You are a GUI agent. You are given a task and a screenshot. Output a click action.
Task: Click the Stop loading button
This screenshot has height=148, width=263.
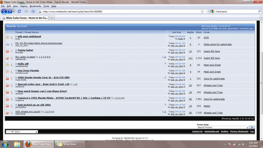[26, 11]
